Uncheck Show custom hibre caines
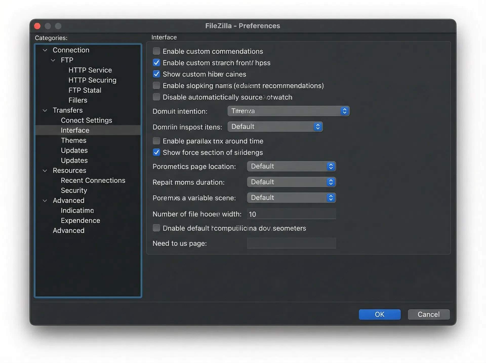 [x=156, y=74]
